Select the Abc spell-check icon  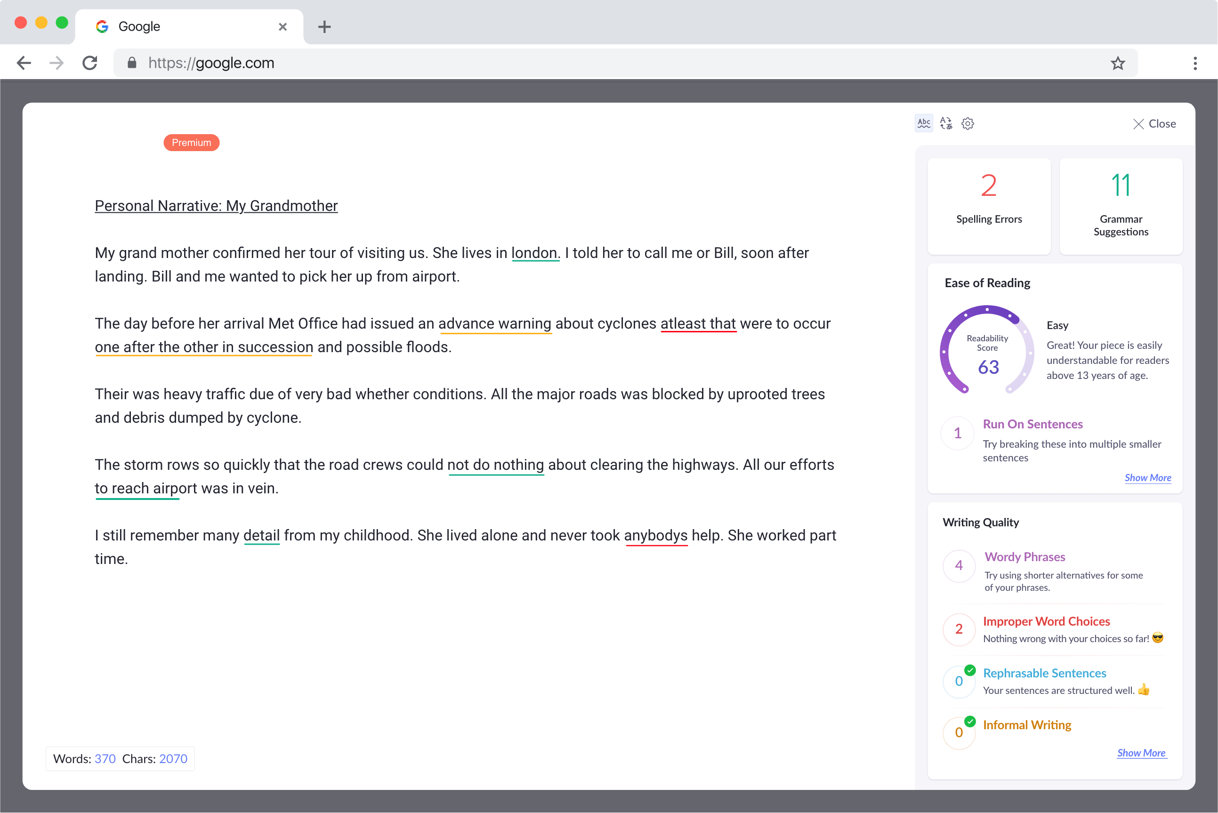pos(923,123)
